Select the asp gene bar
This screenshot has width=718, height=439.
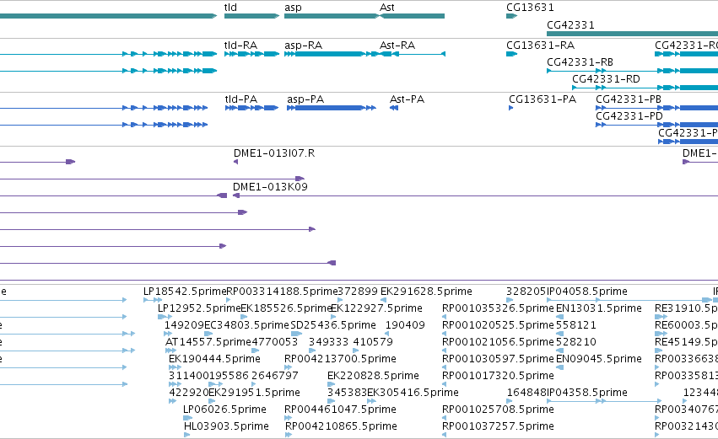pos(332,16)
